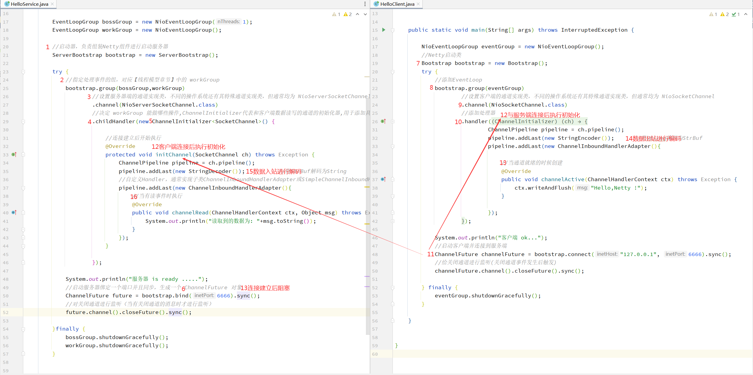Screen dimensions: 753x375
Task: Close the HelloClient.java tab
Action: point(418,4)
